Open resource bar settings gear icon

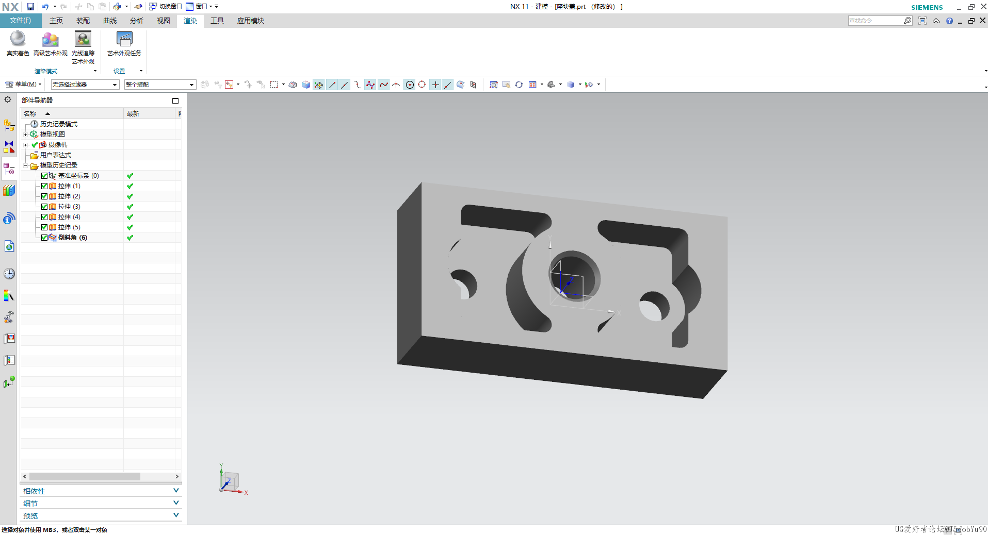pyautogui.click(x=8, y=99)
